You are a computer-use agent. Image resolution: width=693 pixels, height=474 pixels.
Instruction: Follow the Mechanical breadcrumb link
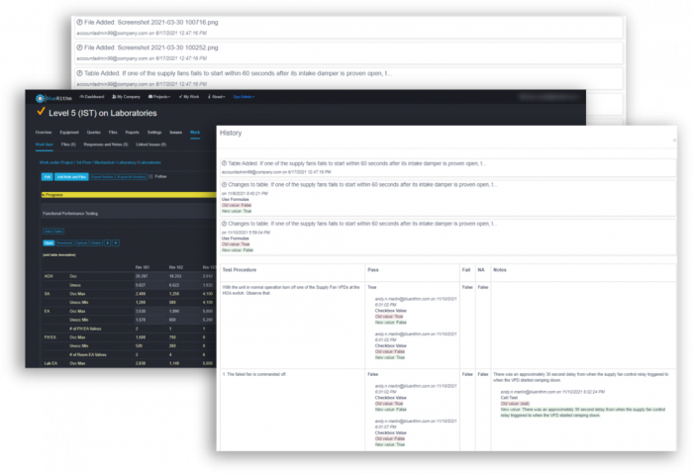pyautogui.click(x=104, y=162)
